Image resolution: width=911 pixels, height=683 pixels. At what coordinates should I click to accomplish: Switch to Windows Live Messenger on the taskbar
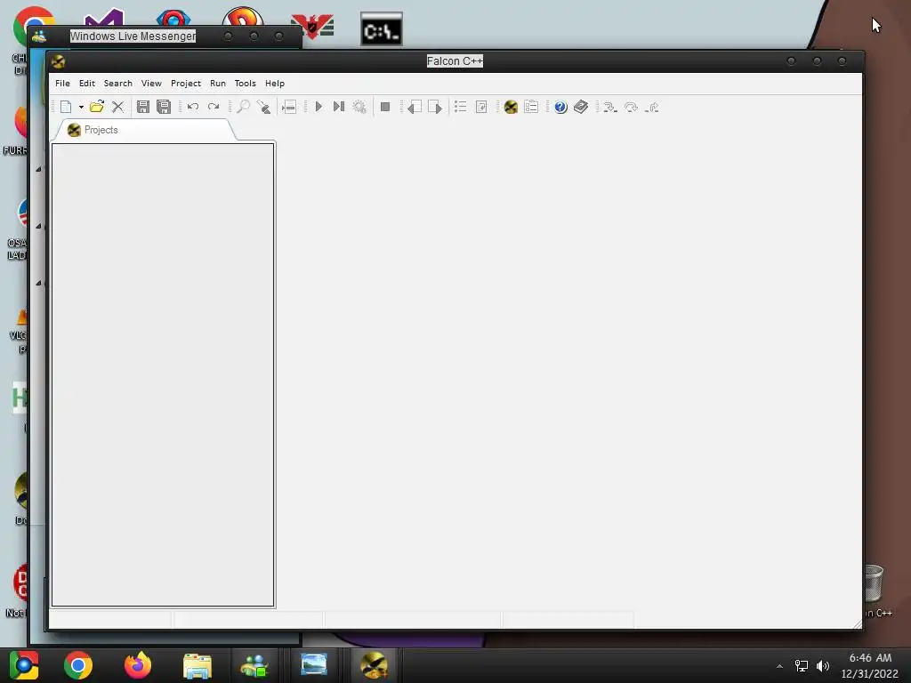click(x=254, y=665)
